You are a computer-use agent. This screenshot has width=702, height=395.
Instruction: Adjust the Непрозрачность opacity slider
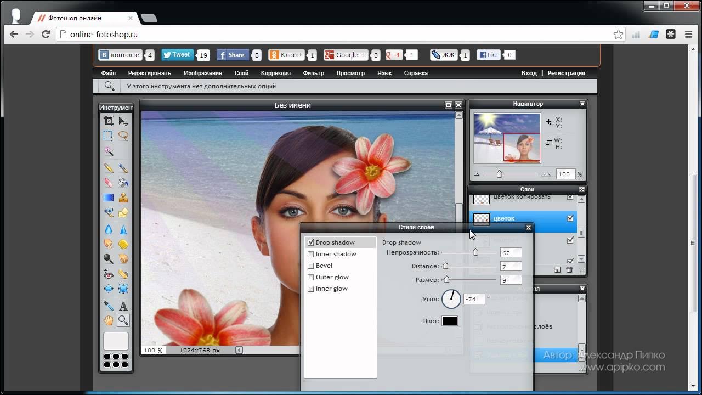point(475,252)
